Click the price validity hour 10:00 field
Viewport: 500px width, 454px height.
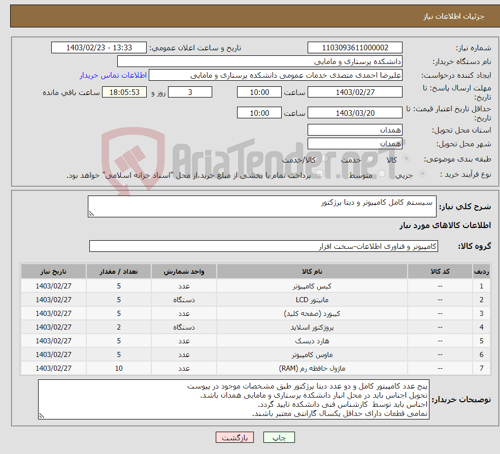(x=259, y=113)
